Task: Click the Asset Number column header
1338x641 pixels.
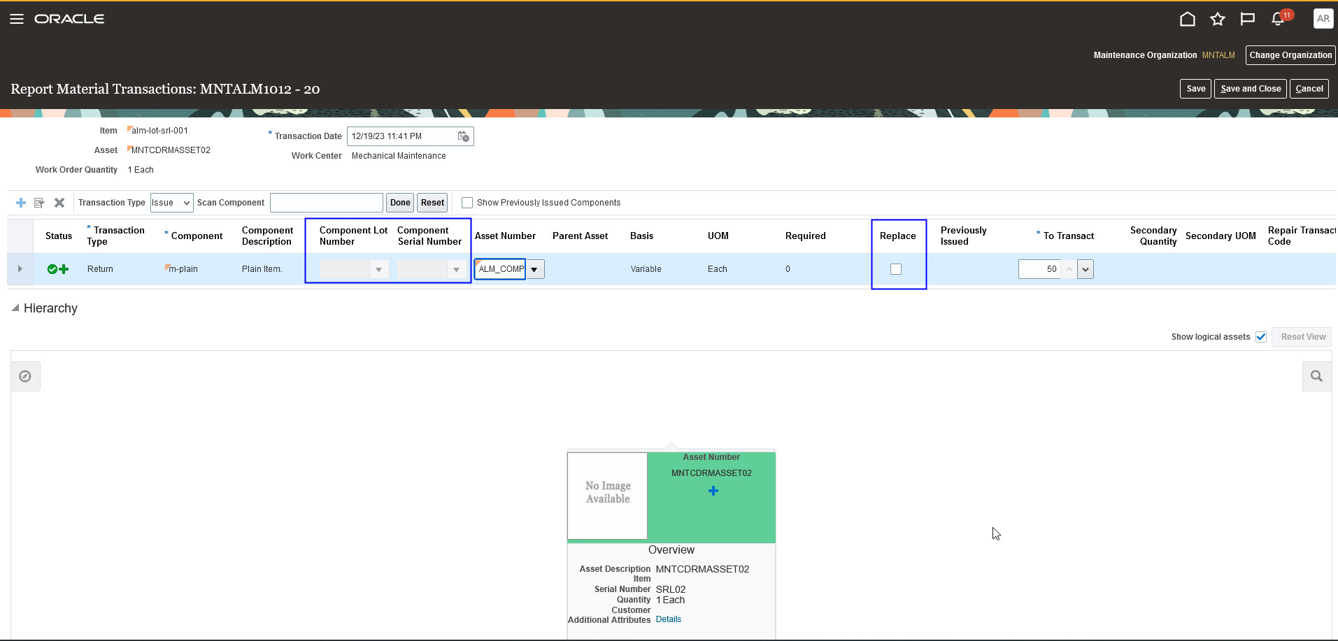Action: click(505, 236)
